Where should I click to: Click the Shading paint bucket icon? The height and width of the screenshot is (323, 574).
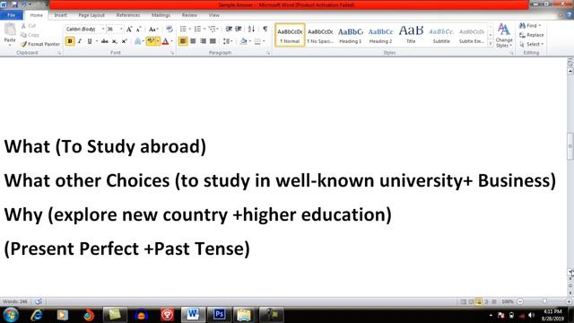tap(243, 41)
